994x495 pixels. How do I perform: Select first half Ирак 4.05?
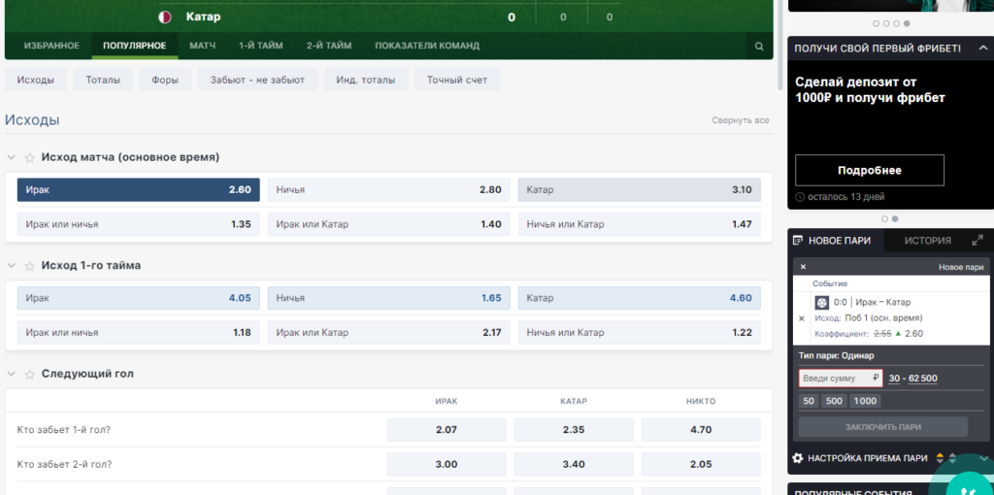138,298
